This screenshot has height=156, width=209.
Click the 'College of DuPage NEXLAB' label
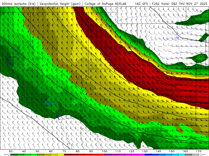[x=106, y=4]
